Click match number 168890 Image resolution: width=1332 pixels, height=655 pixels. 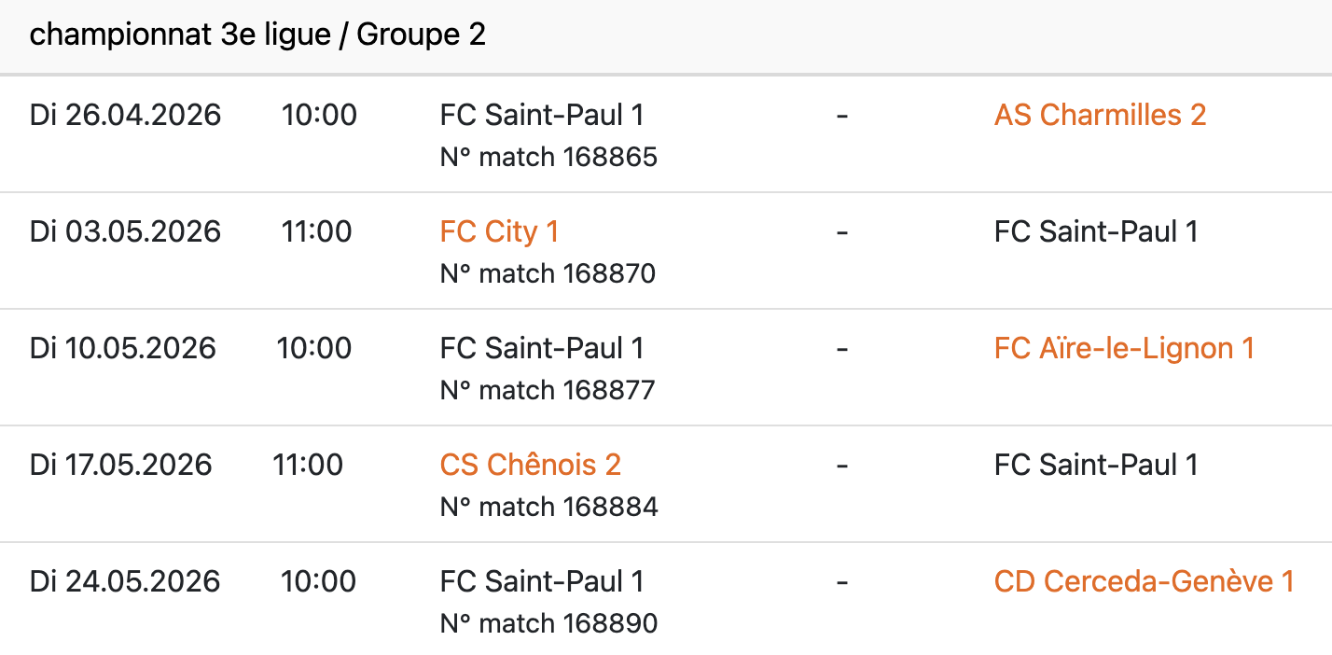[548, 623]
